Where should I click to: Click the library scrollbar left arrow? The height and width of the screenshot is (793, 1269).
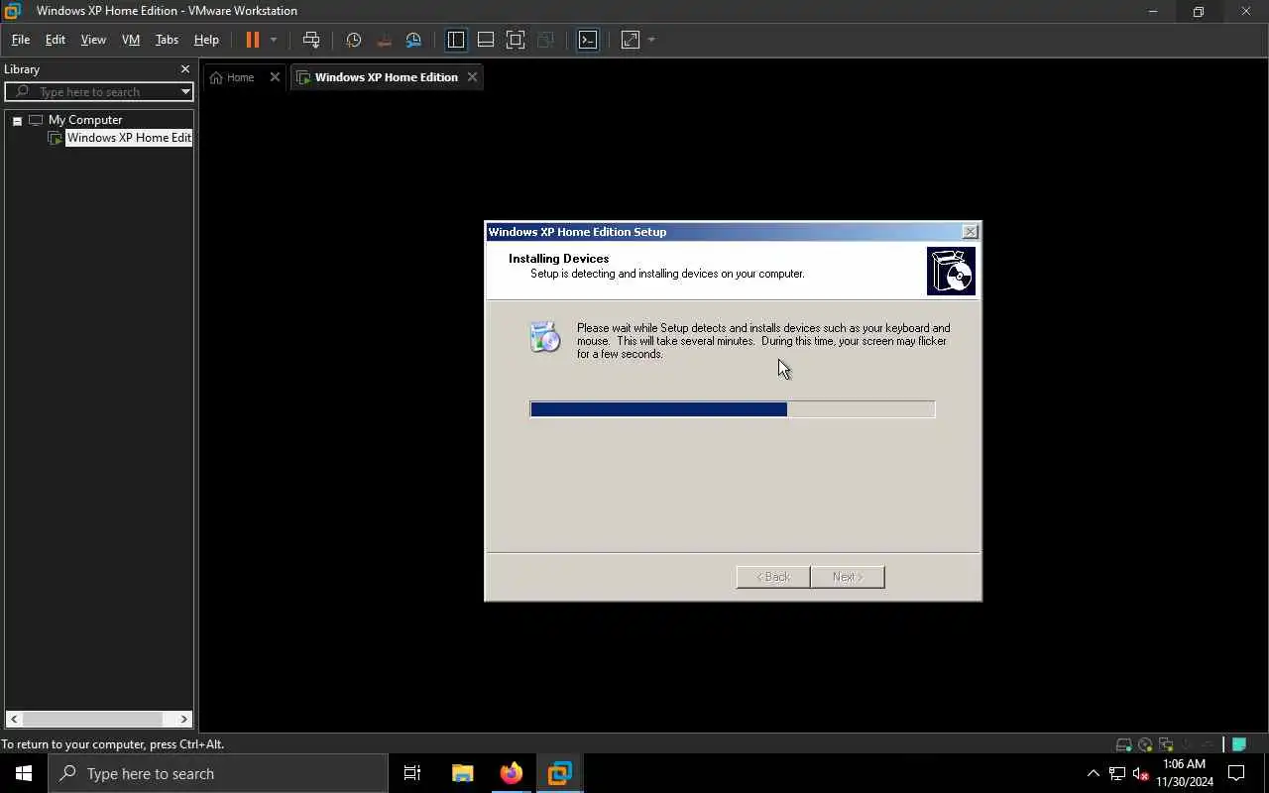(x=14, y=719)
